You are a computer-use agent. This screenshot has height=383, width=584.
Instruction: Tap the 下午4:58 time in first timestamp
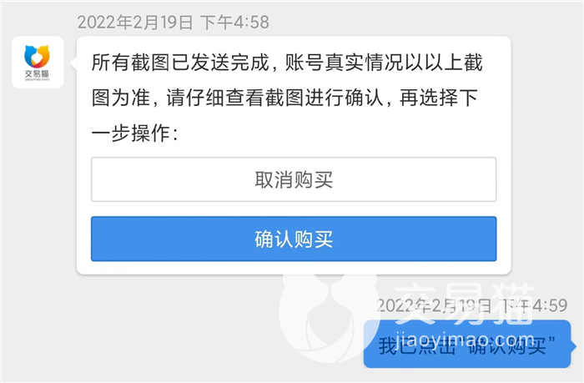[x=234, y=23]
